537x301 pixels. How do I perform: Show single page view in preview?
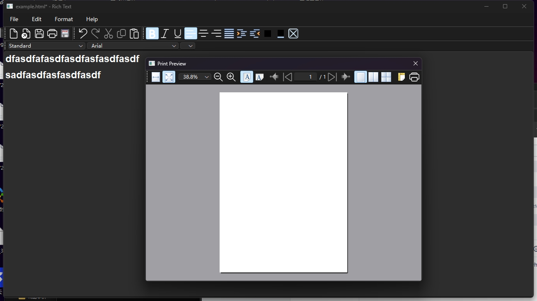tap(360, 77)
